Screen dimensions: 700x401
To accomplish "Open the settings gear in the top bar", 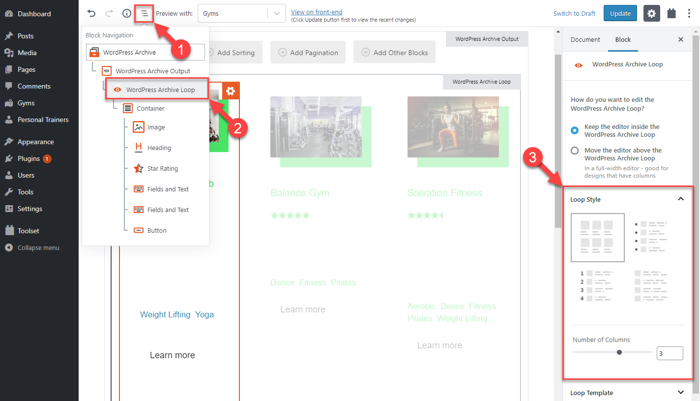I will tap(652, 13).
